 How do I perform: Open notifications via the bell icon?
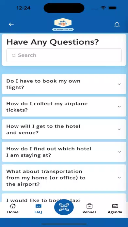click(x=117, y=24)
